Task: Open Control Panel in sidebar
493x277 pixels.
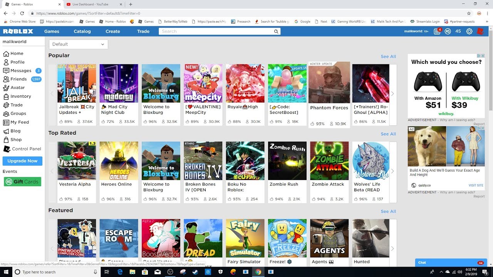Action: pyautogui.click(x=22, y=149)
